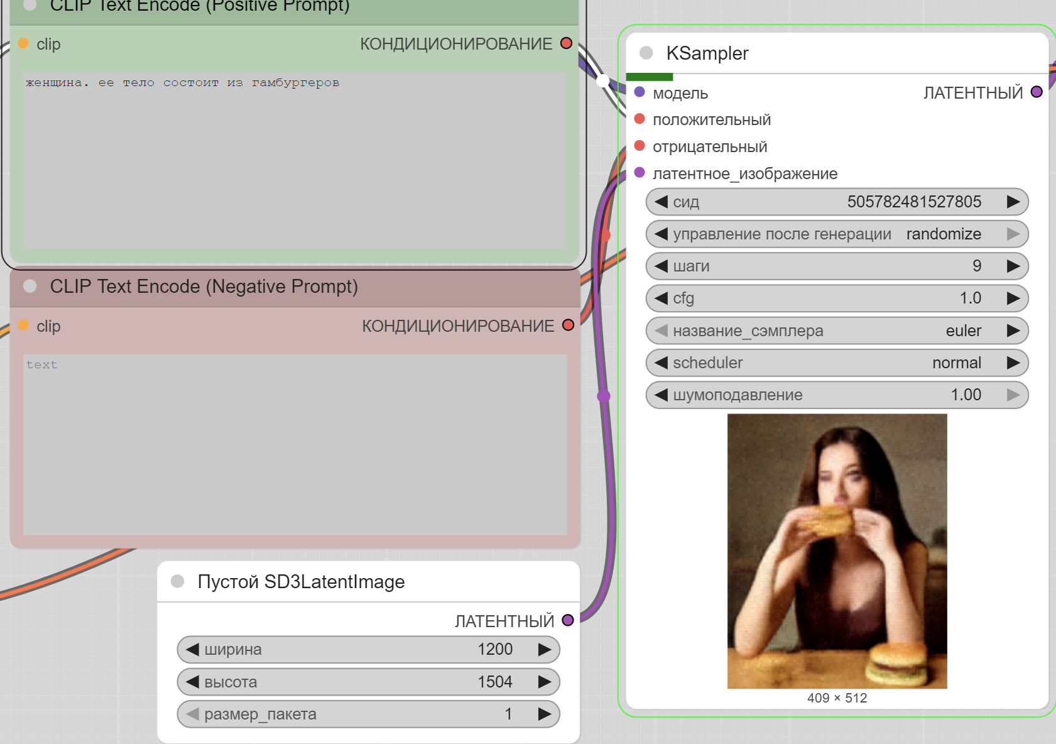Select previous управление после генерации option
1056x744 pixels.
pos(661,234)
